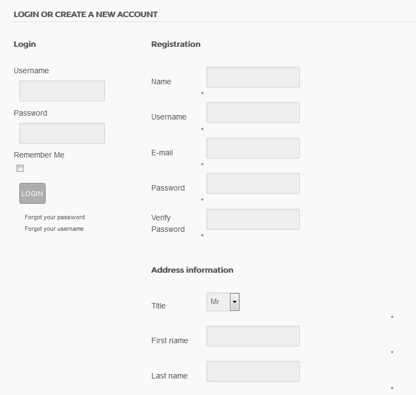Click the Registration heading text
The height and width of the screenshot is (395, 416).
coord(176,44)
